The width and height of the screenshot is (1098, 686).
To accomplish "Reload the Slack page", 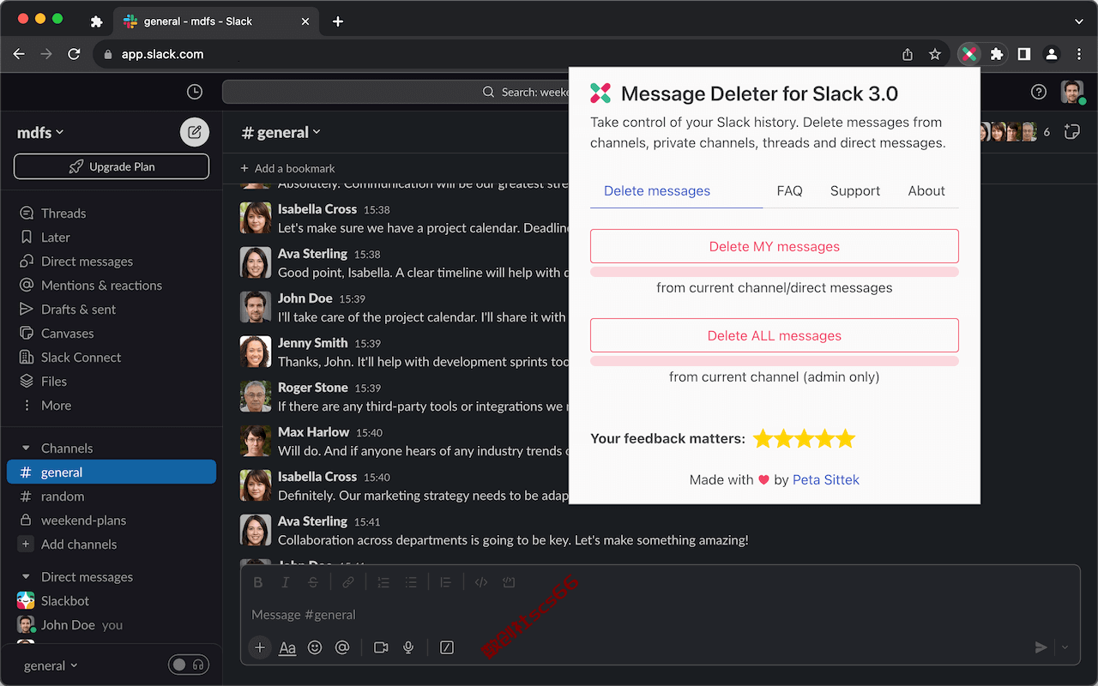I will 74,54.
